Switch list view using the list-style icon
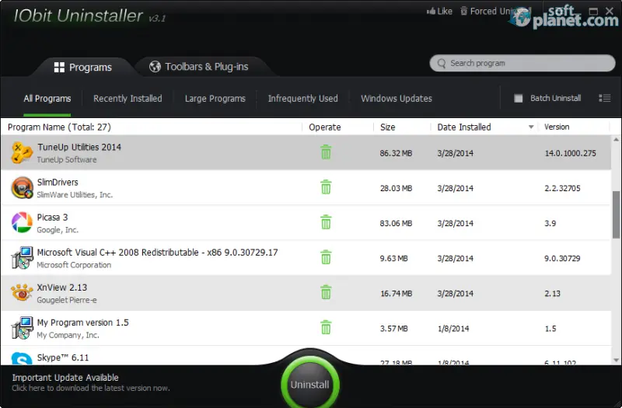The height and width of the screenshot is (408, 622). tap(605, 98)
